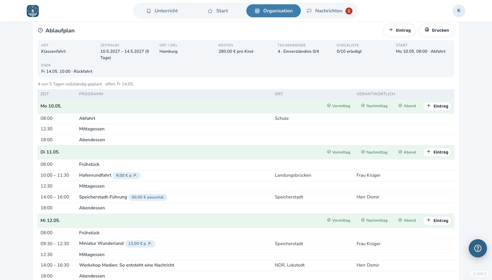Open the user avatar K
Screen dimensions: 492x280
tap(459, 11)
